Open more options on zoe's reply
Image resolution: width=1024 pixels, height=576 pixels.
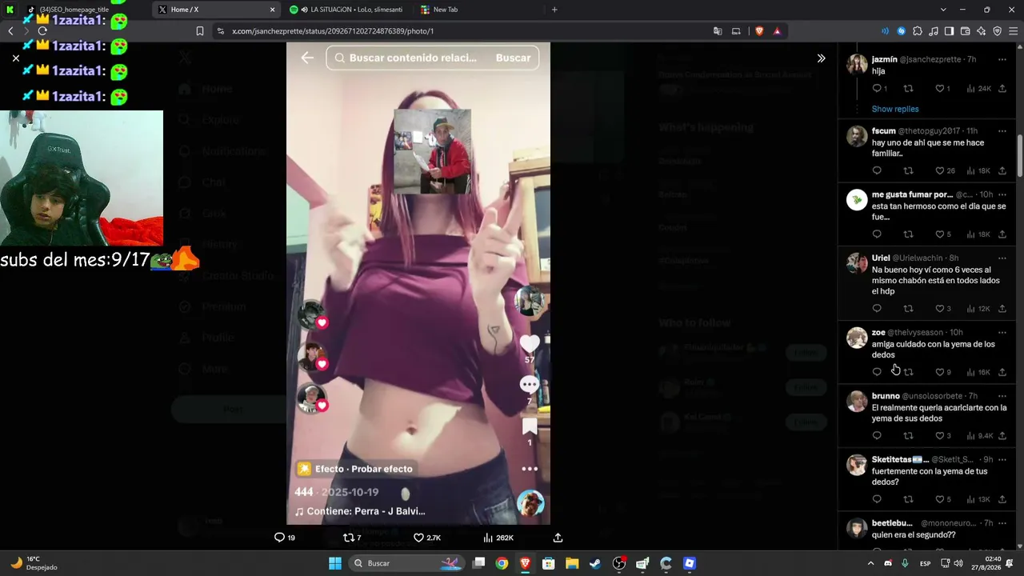coord(1002,333)
